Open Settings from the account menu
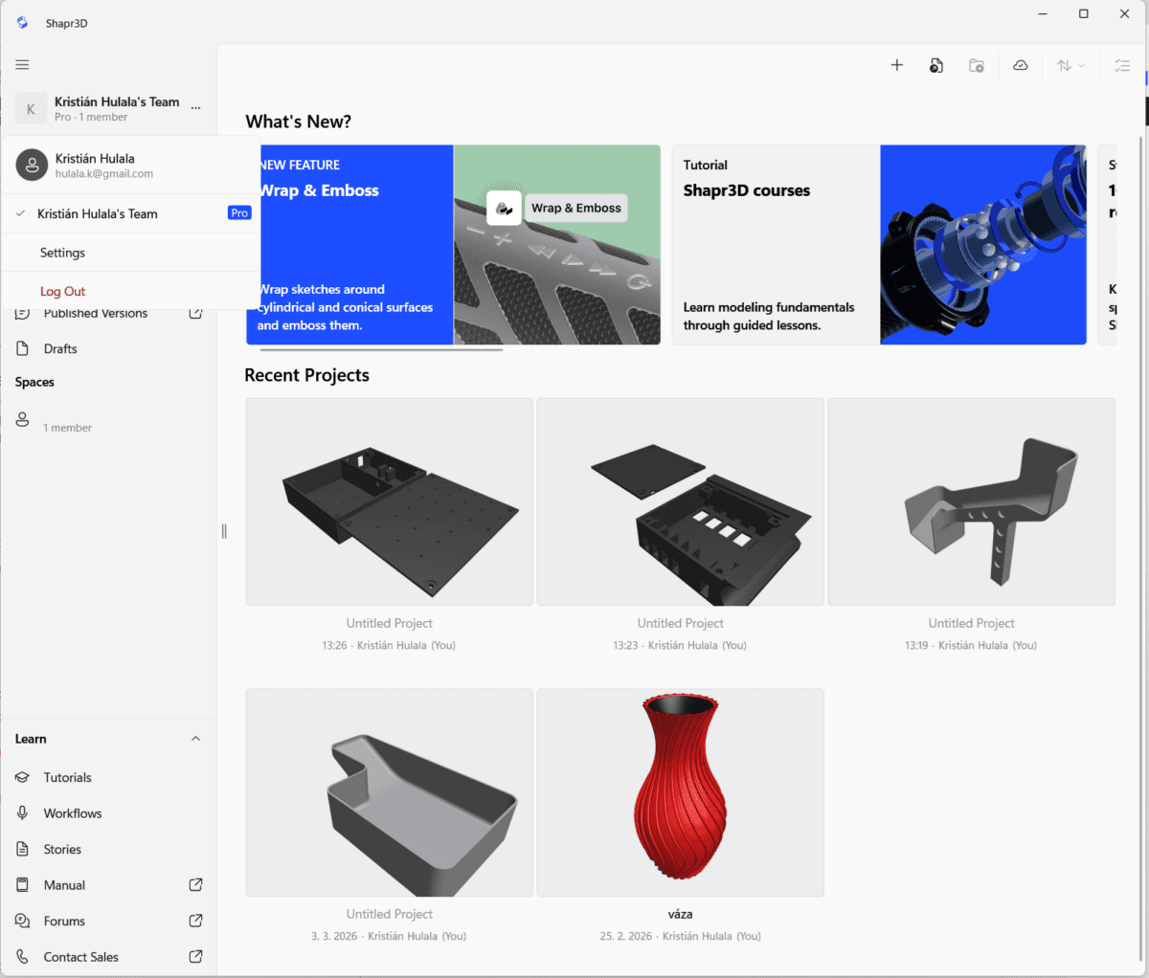This screenshot has height=978, width=1149. point(132,253)
